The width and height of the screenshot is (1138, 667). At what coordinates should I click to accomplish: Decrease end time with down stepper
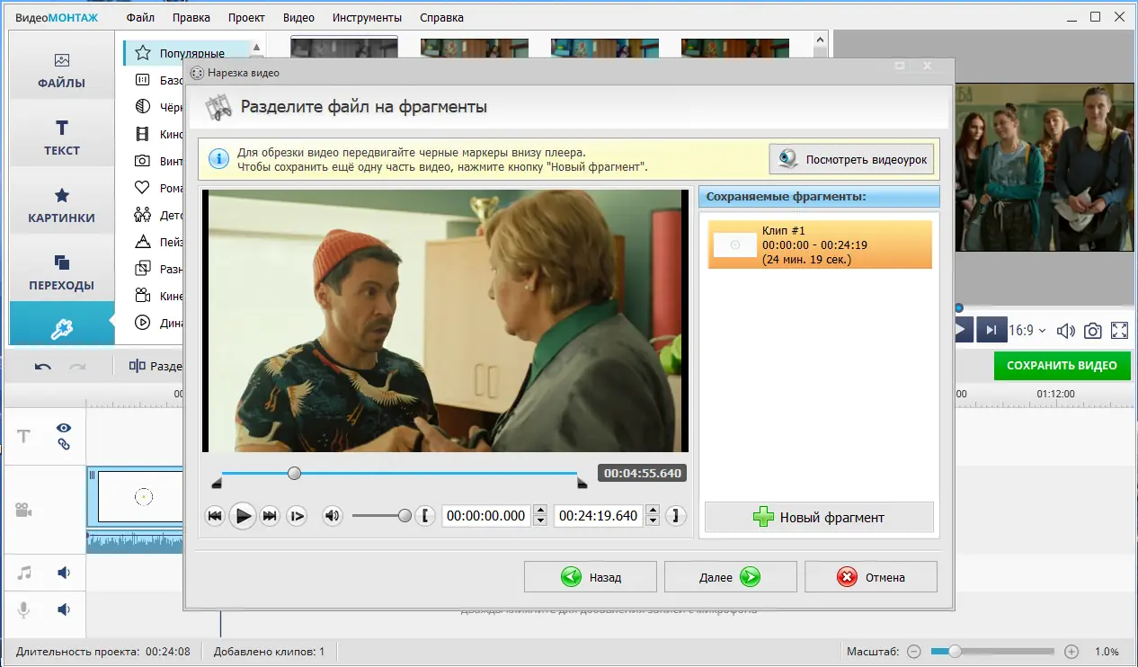[652, 521]
